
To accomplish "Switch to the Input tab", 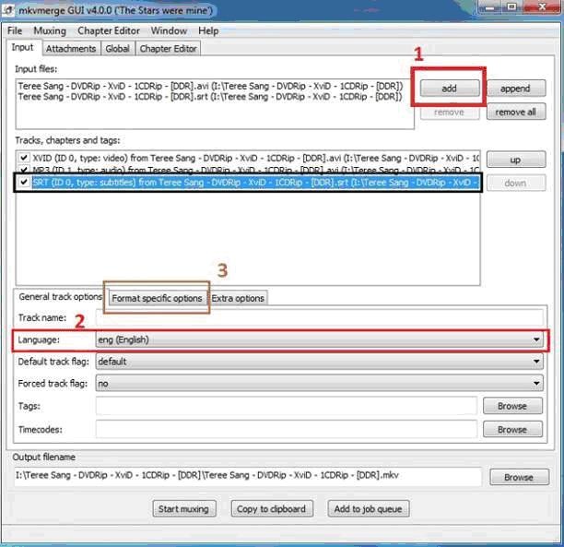I will (23, 48).
